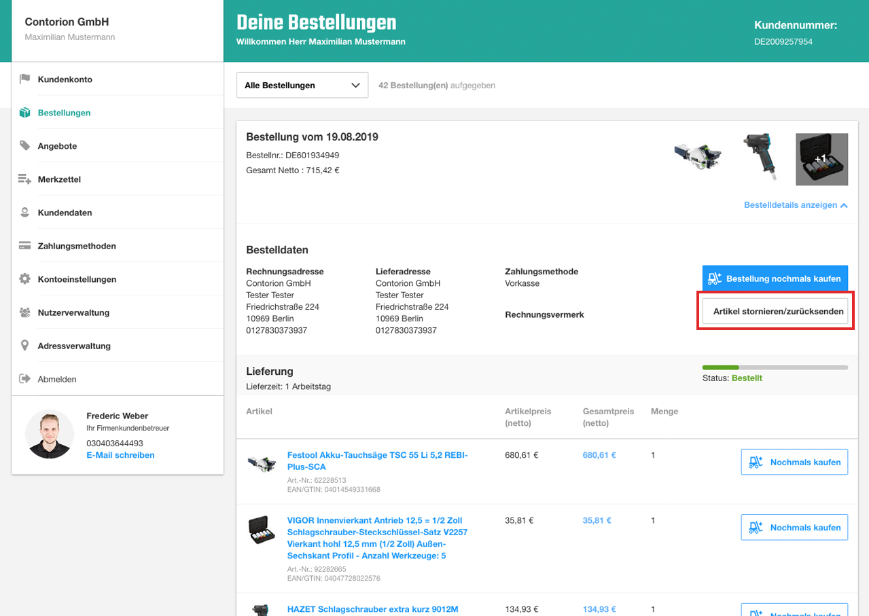Click the flag icon beside Kundenkonto

(x=25, y=79)
